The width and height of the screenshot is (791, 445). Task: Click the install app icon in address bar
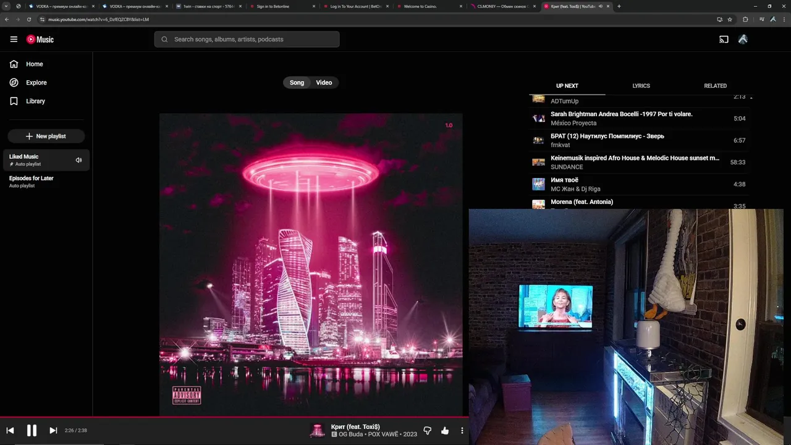click(x=719, y=19)
